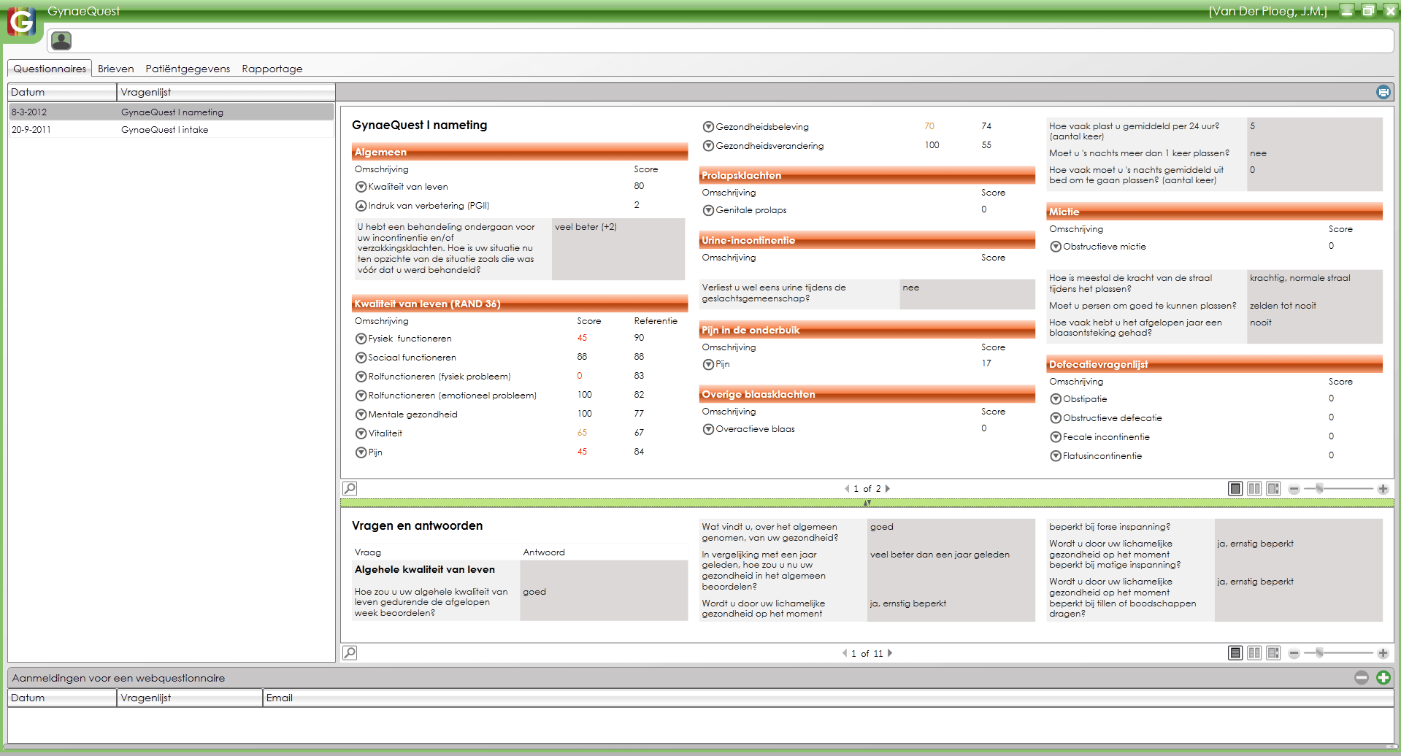Expand the Sociaal functioneren row
This screenshot has height=756, width=1401.
(361, 358)
